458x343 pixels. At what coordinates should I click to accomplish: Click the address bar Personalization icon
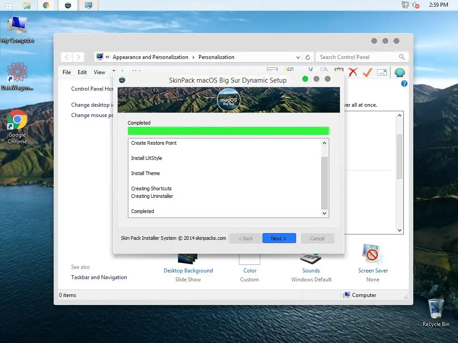tap(100, 57)
